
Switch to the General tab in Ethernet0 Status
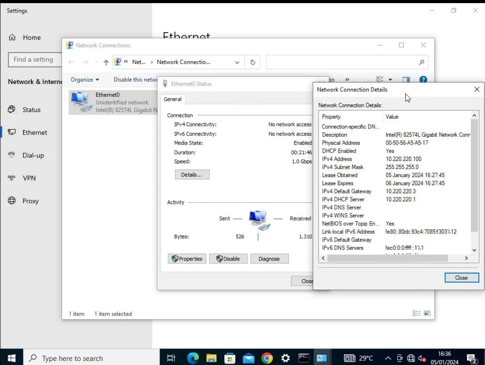point(173,99)
